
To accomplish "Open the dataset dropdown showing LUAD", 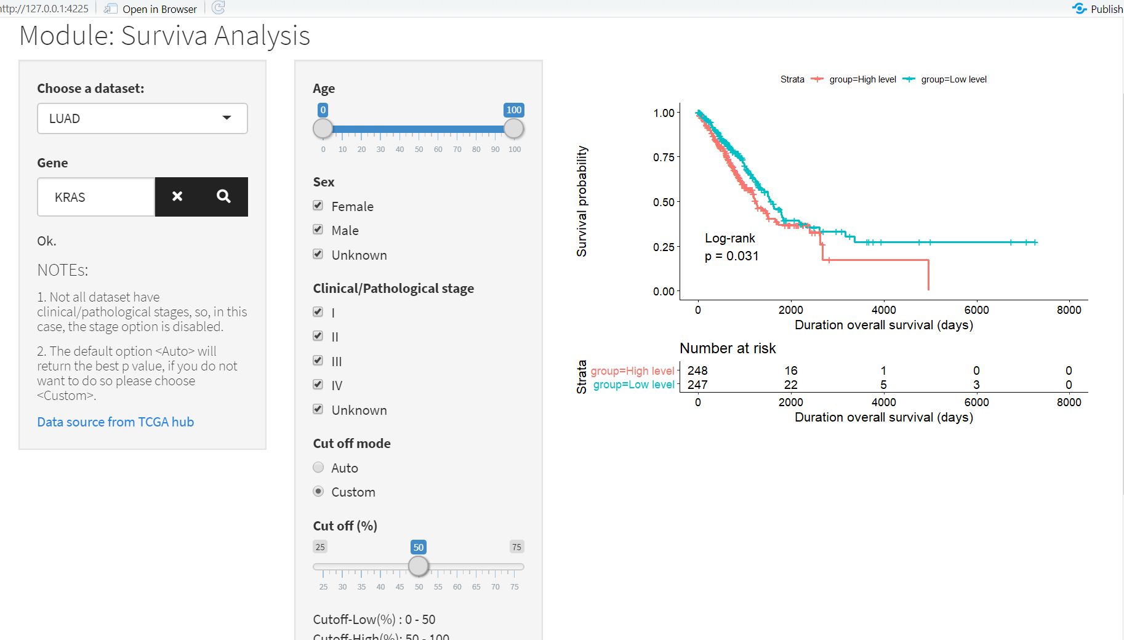I will point(227,118).
